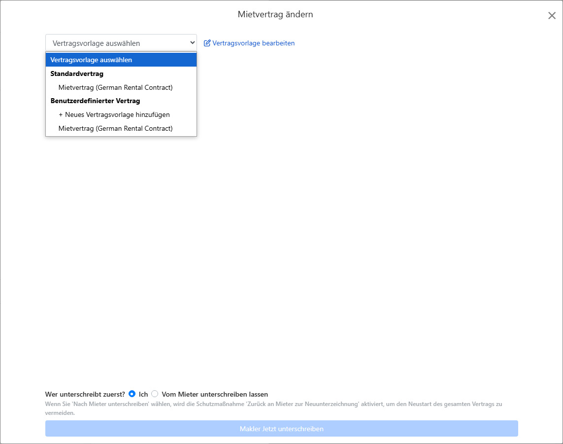Open the Vertragsvorlage bearbeiten link
Image resolution: width=563 pixels, height=444 pixels.
click(x=253, y=43)
